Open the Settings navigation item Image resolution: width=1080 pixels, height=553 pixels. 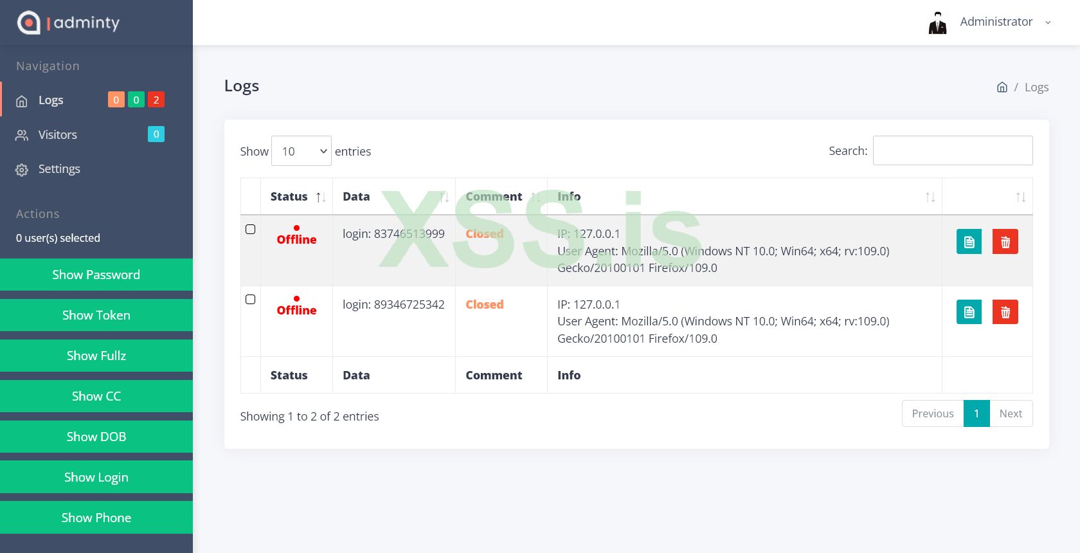(96, 169)
